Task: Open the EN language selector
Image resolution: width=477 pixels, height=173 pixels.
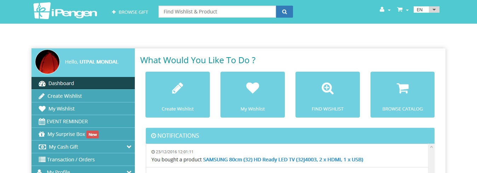Action: click(x=426, y=10)
